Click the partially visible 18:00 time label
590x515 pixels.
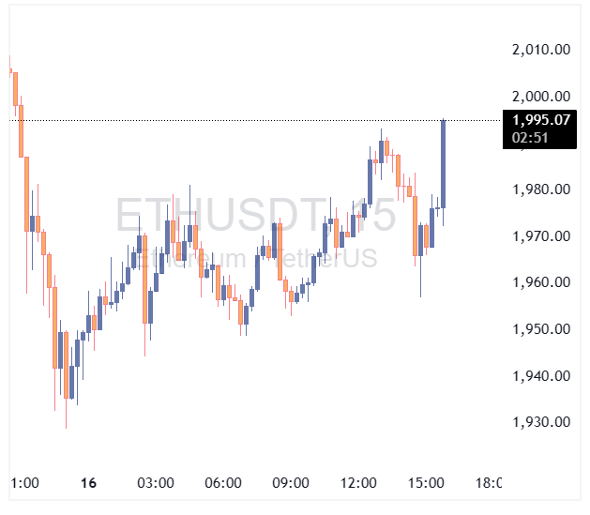pos(488,483)
